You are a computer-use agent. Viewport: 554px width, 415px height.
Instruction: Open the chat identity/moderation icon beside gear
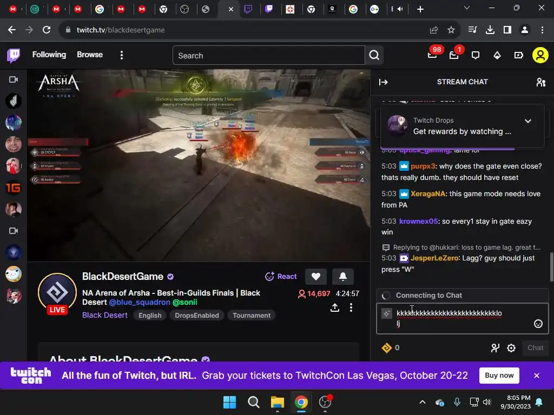point(496,348)
